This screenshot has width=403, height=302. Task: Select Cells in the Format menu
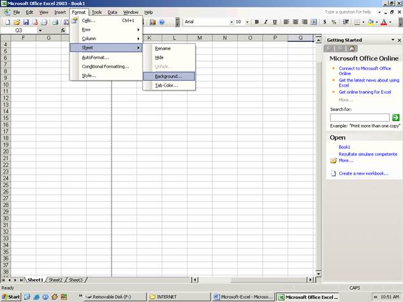106,20
